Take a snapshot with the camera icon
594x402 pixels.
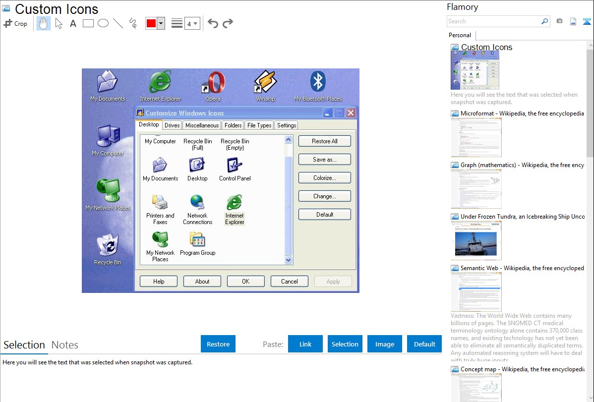pos(559,21)
